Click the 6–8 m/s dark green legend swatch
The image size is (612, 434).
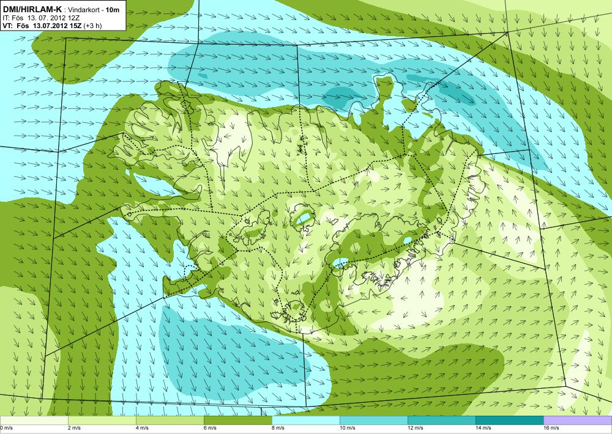pos(237,421)
